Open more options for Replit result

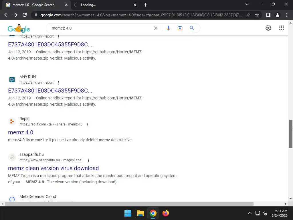[x=87, y=125]
